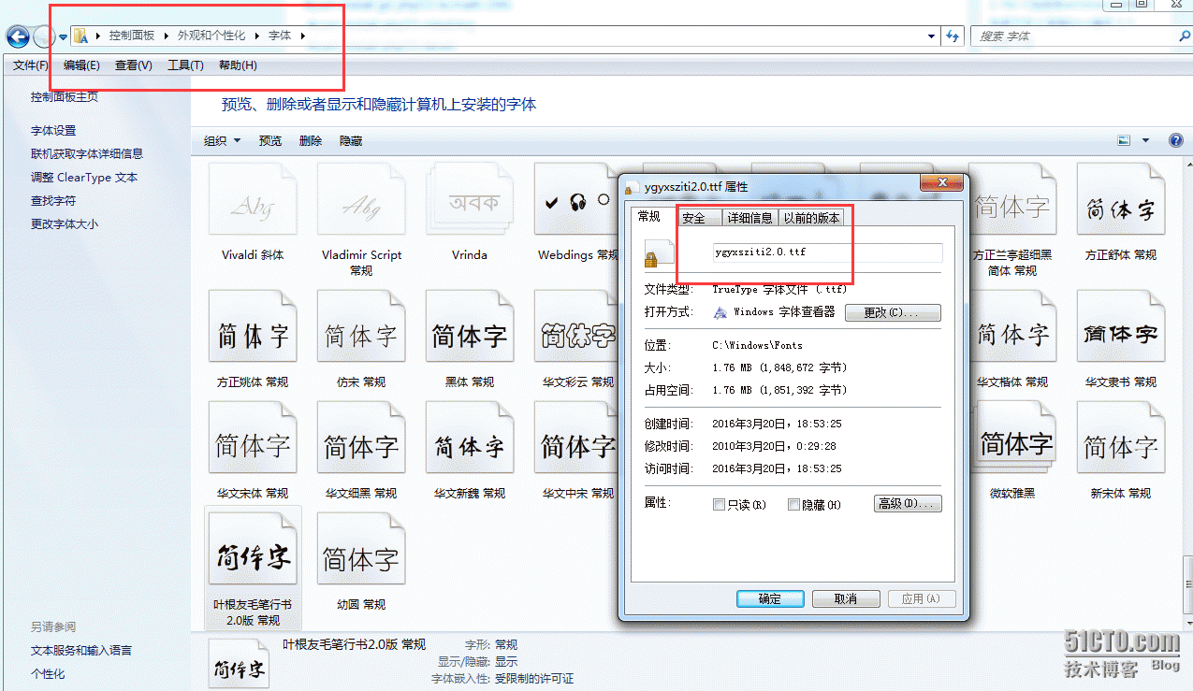Image resolution: width=1193 pixels, height=691 pixels.
Task: Select the 微软雅黑 font icon
Action: coord(1012,439)
